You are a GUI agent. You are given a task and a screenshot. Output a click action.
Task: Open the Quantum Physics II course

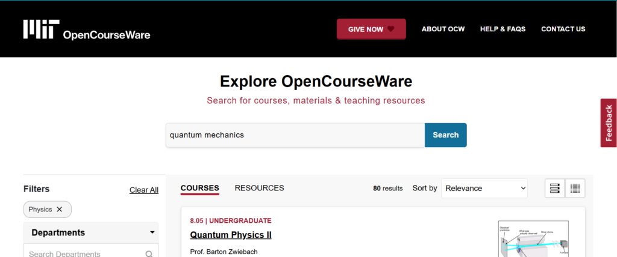pyautogui.click(x=231, y=235)
